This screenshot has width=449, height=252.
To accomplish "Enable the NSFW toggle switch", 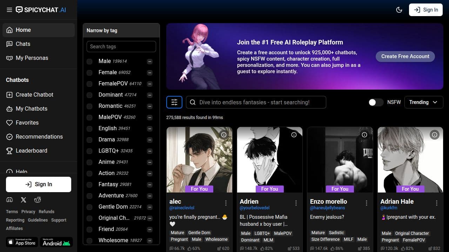I will click(x=376, y=102).
